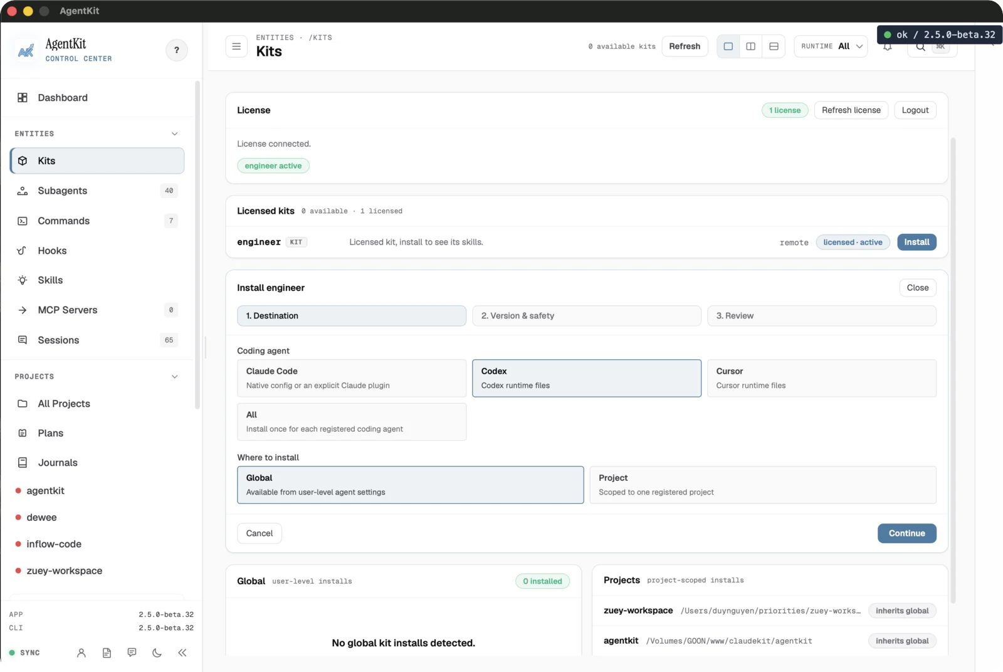Choose Global install location
This screenshot has height=672, width=1003.
tap(411, 485)
